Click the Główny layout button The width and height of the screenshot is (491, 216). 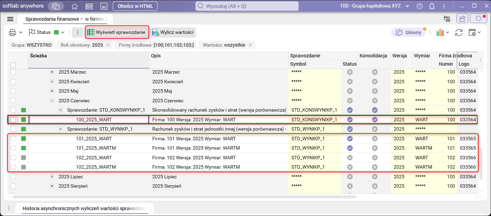[x=409, y=32]
